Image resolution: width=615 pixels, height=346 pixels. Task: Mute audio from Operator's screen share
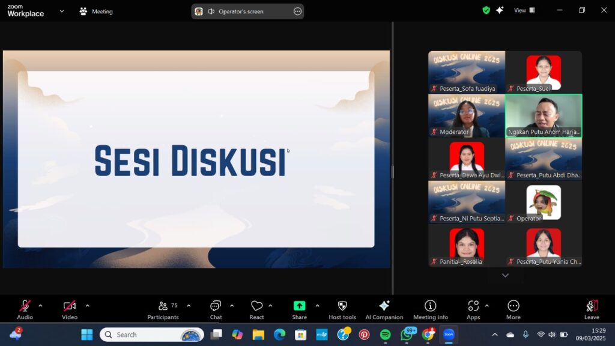click(x=213, y=11)
